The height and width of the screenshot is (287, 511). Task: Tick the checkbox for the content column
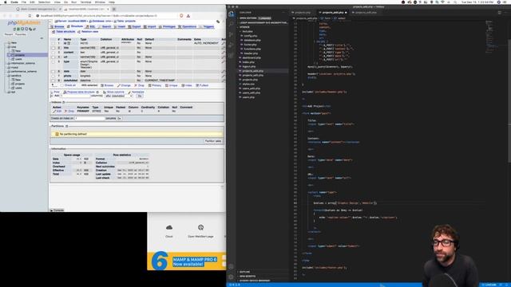point(53,53)
